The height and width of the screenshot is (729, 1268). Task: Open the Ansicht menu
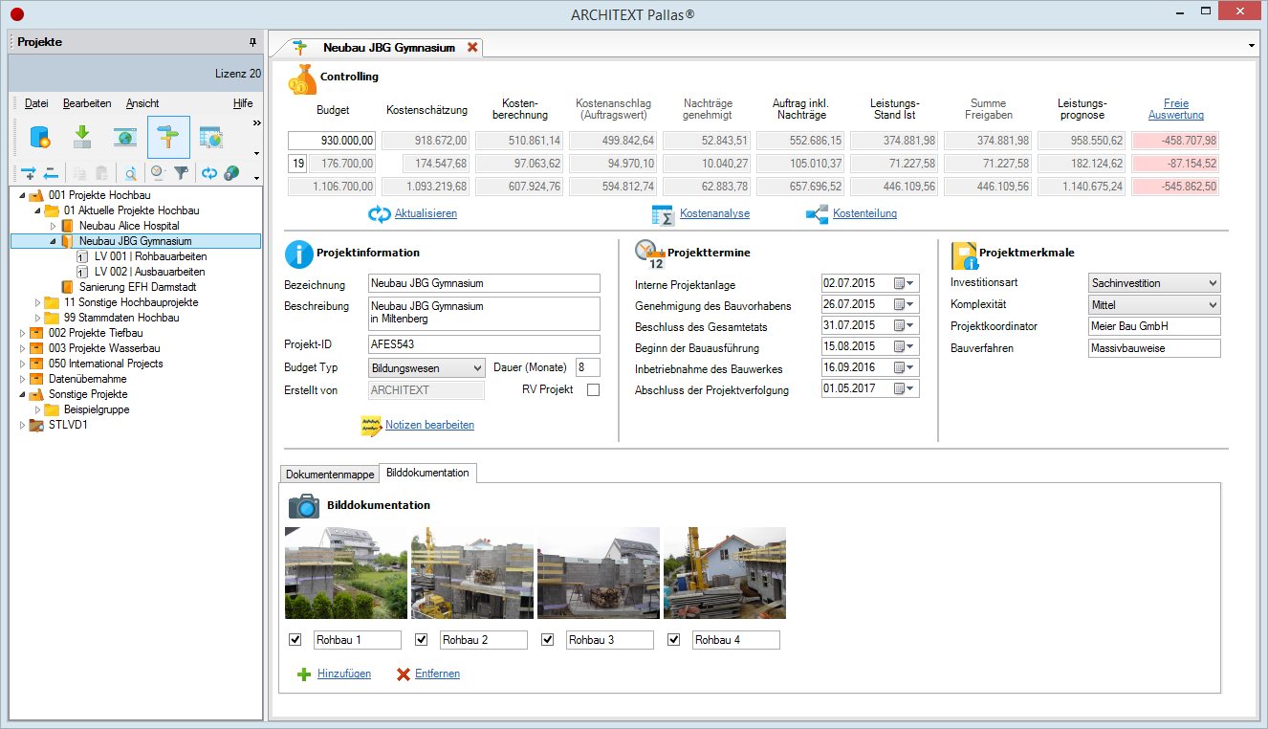[142, 103]
